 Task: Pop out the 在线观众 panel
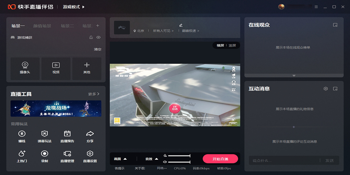(335, 25)
